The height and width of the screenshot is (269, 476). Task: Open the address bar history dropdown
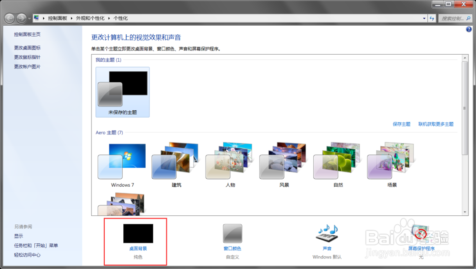tap(424, 19)
